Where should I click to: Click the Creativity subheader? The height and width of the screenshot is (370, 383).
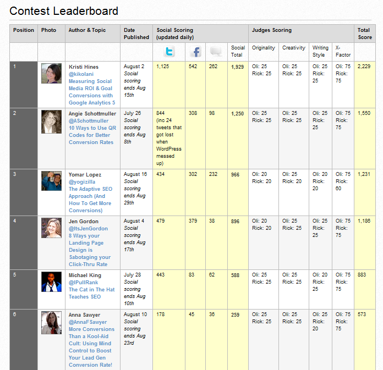click(294, 48)
